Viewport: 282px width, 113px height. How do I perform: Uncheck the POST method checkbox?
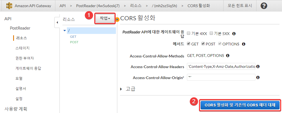click(203, 44)
